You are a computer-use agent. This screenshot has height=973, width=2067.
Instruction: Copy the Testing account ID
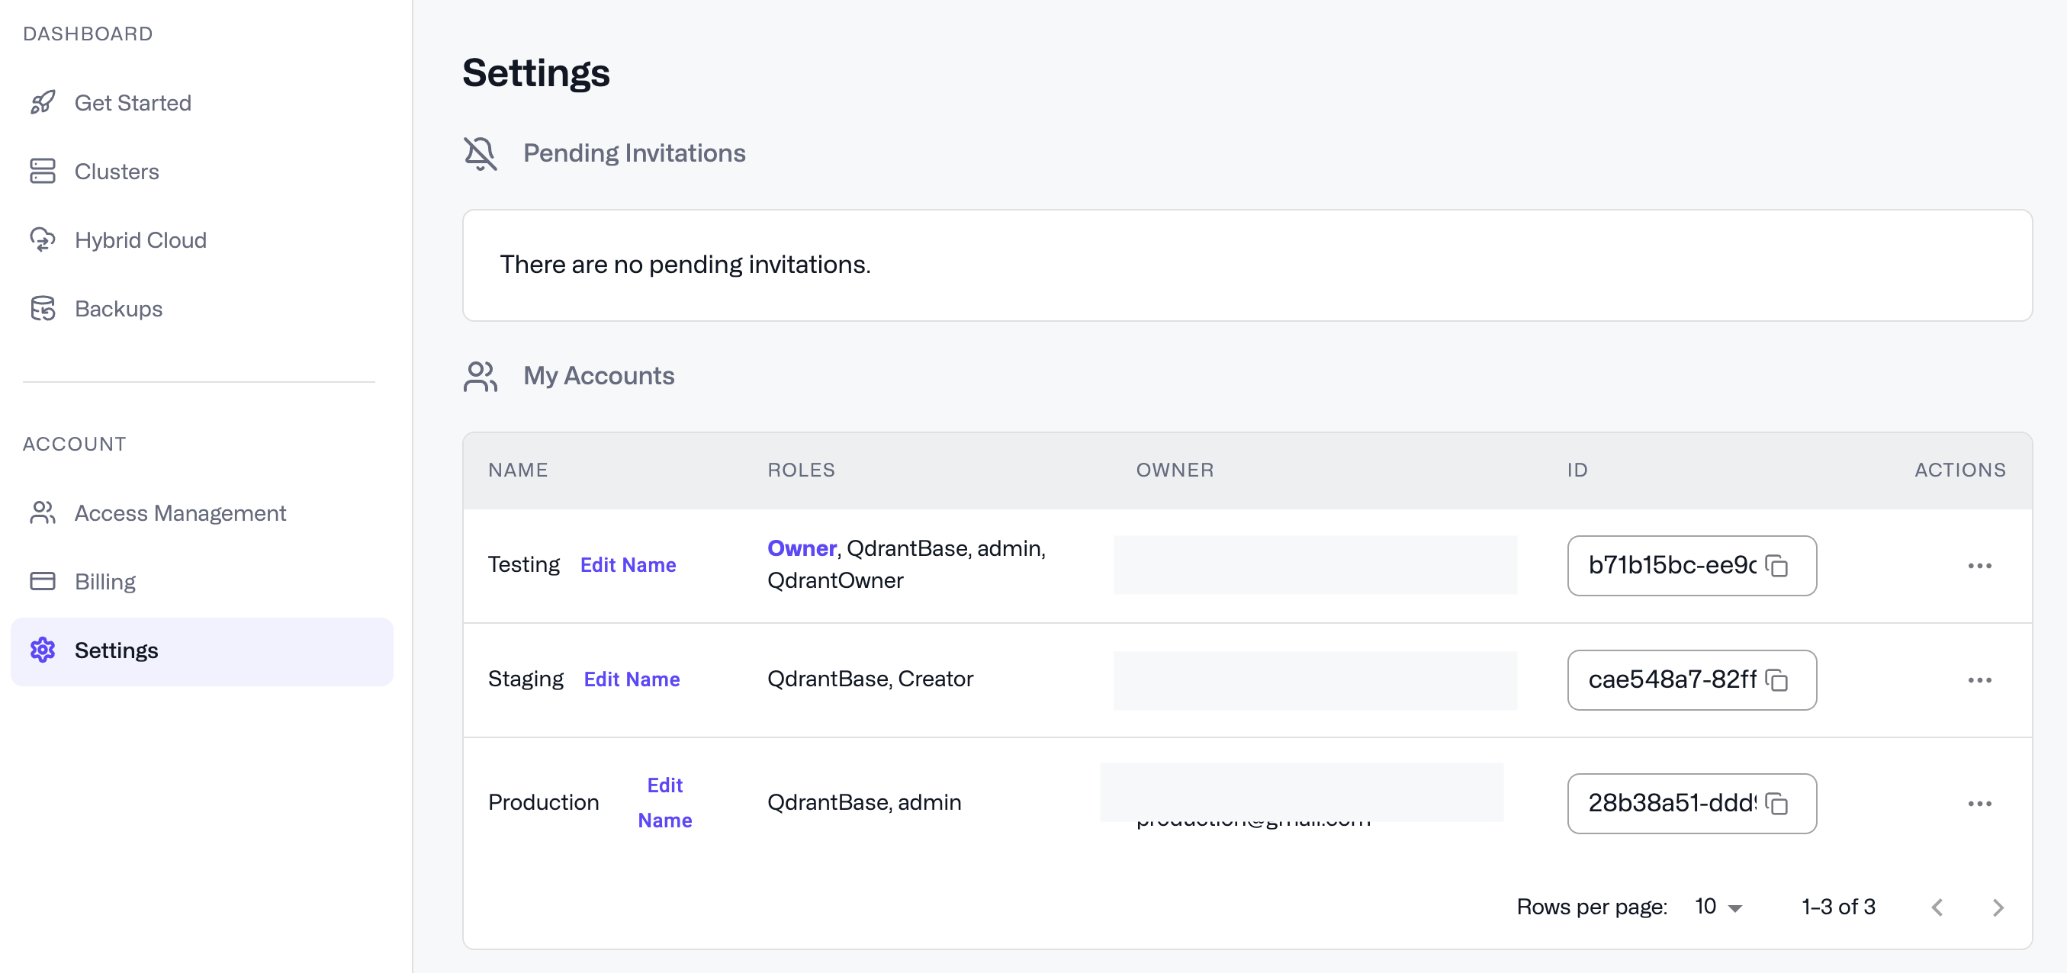pos(1778,567)
